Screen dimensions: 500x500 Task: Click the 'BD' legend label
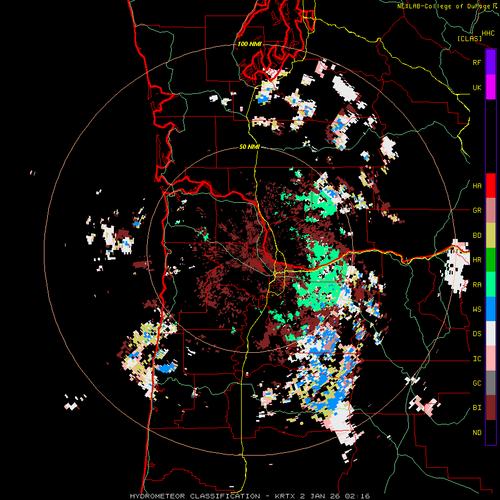pos(477,236)
